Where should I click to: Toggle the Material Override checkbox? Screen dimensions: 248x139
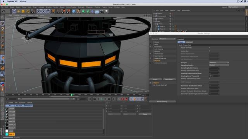pos(150,58)
